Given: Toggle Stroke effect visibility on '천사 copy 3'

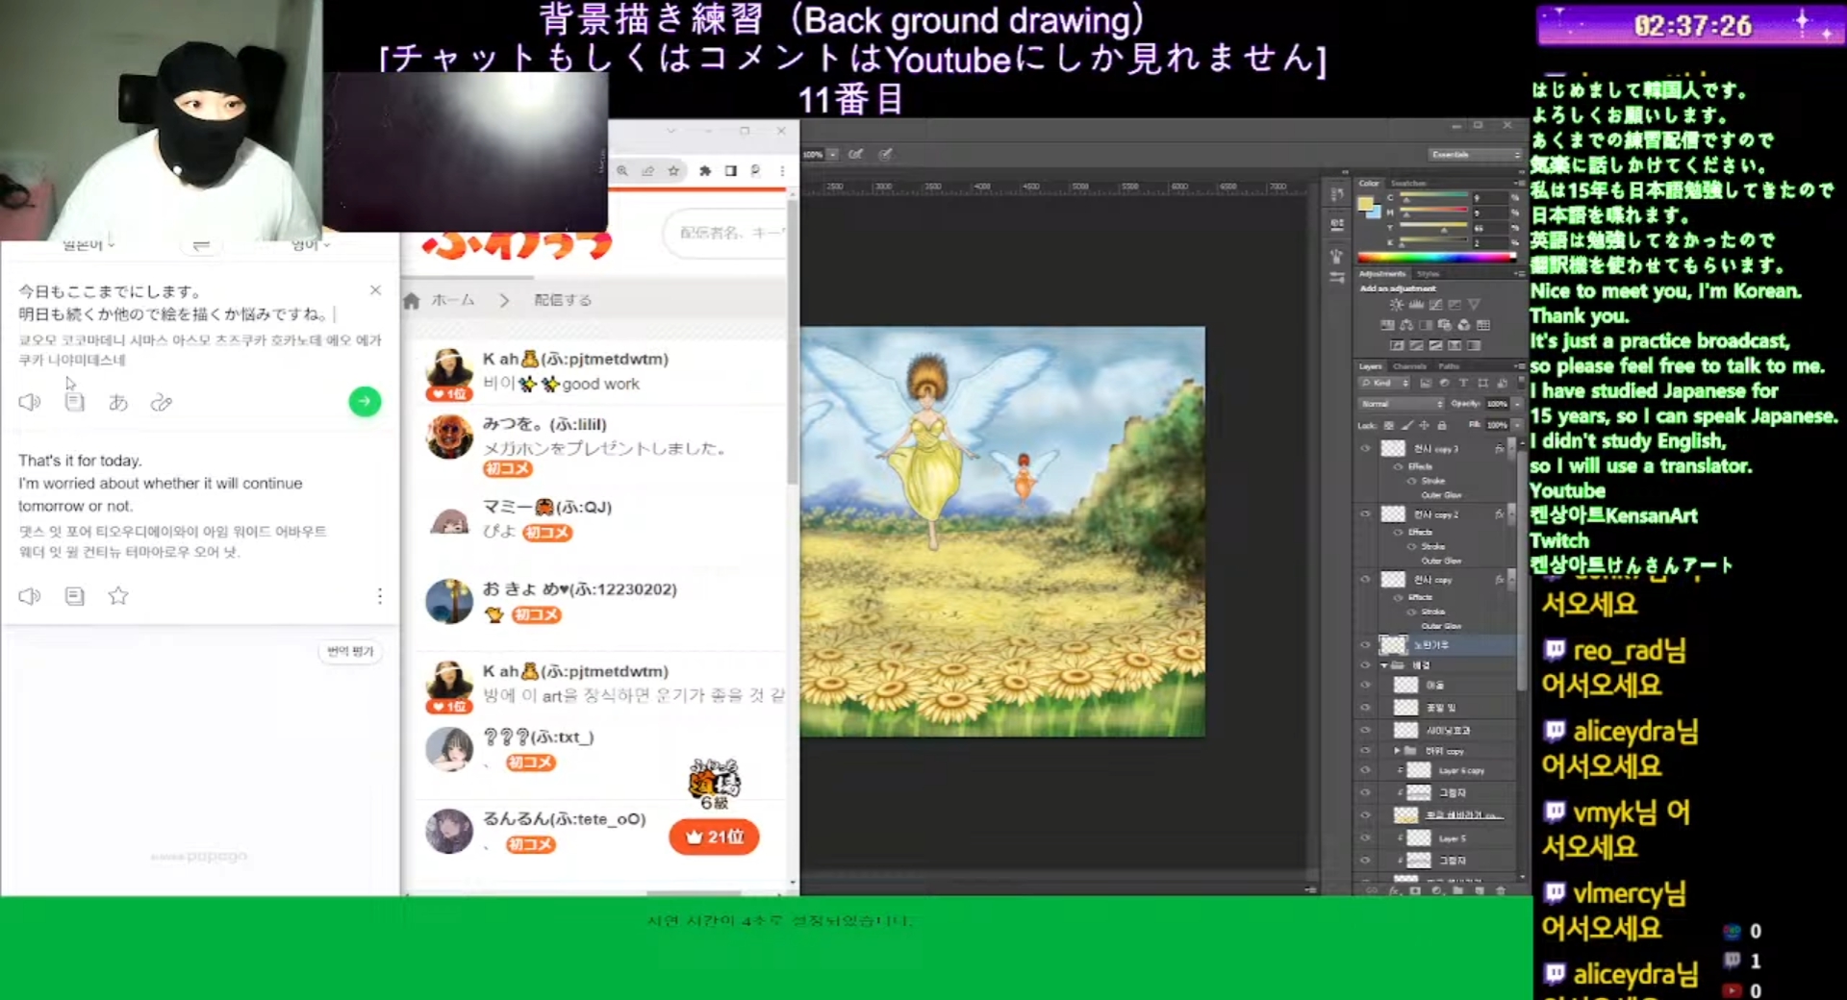Looking at the screenshot, I should point(1411,480).
